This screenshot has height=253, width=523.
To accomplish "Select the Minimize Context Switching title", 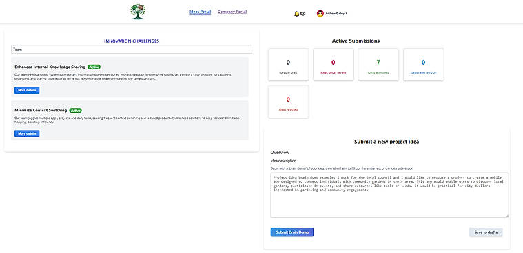I will point(41,110).
